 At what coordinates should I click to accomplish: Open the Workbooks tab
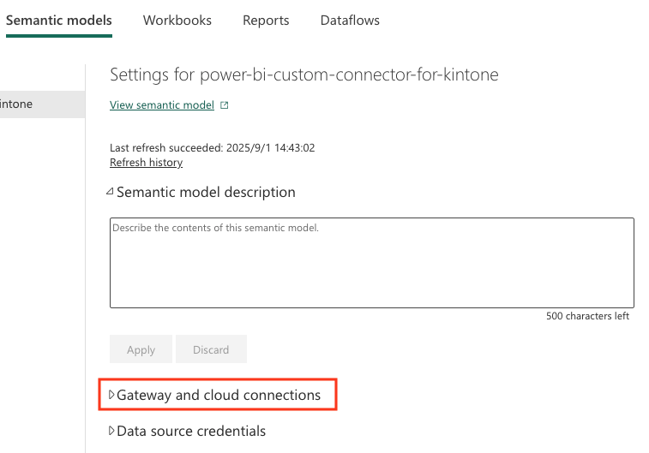pyautogui.click(x=177, y=21)
